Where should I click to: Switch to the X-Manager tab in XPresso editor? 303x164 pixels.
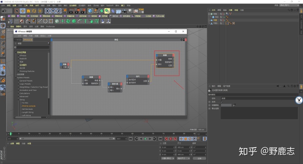(18, 40)
